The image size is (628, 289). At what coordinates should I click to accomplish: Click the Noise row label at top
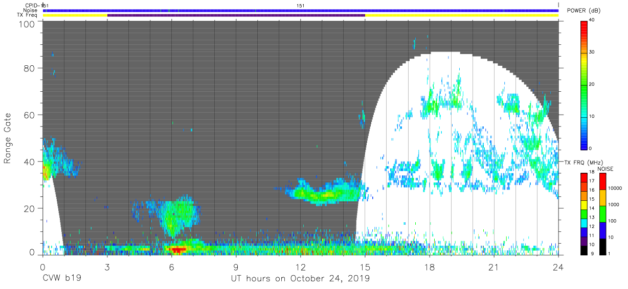30,10
